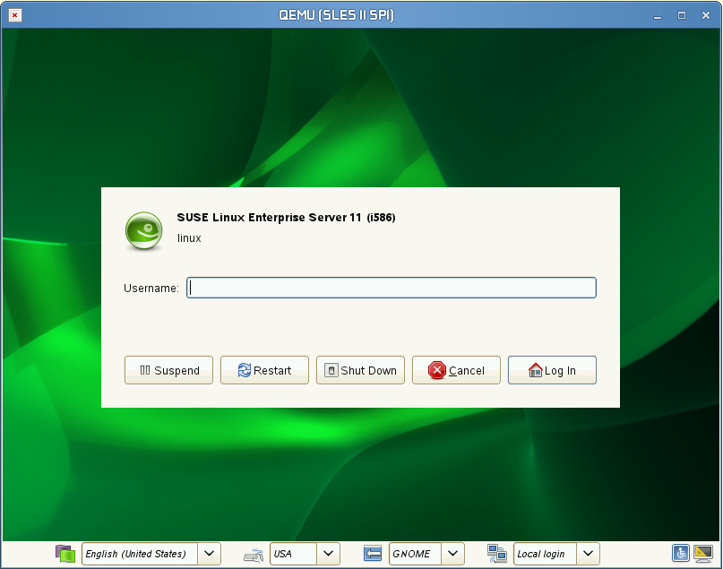Click the Cancel button

click(456, 370)
